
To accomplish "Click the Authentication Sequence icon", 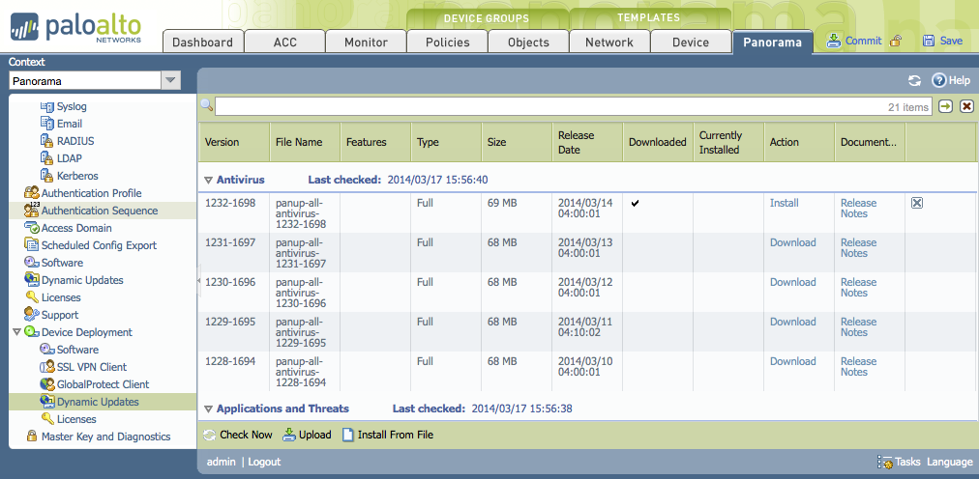I will [32, 211].
